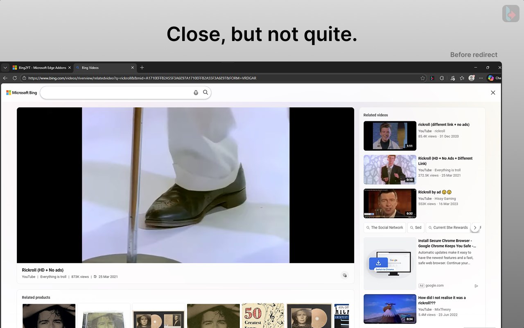Open the 'Rickroll by ad' video thumbnail
Image resolution: width=524 pixels, height=328 pixels.
pyautogui.click(x=390, y=203)
